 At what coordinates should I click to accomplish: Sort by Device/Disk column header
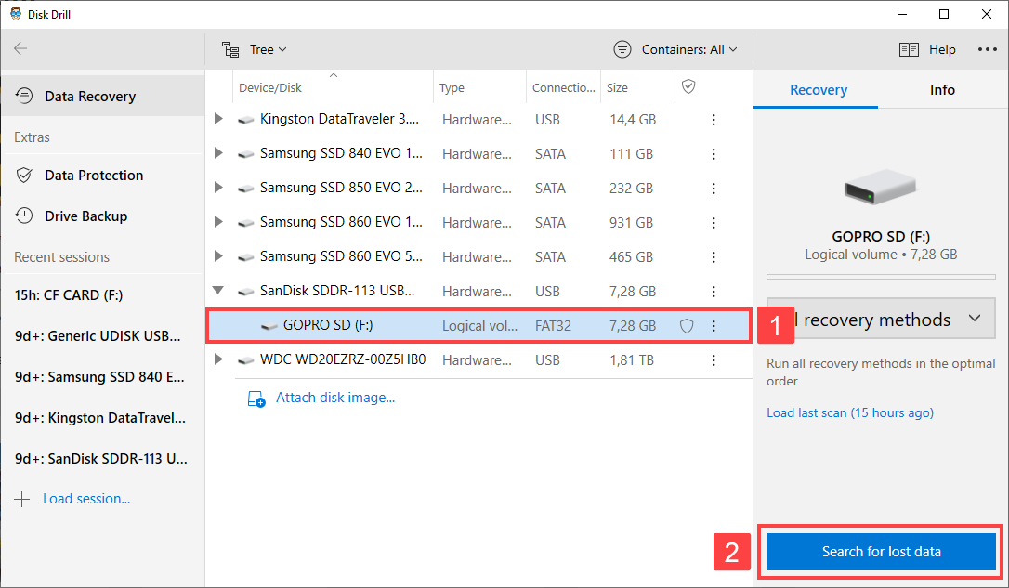pos(269,87)
